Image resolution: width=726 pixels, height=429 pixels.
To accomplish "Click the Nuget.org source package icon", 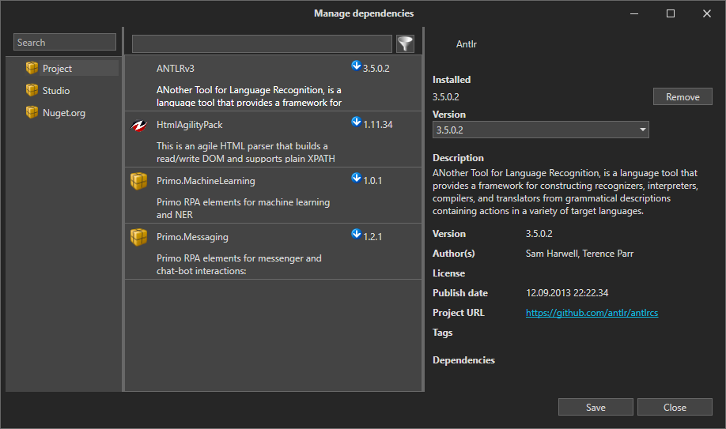I will coord(32,112).
